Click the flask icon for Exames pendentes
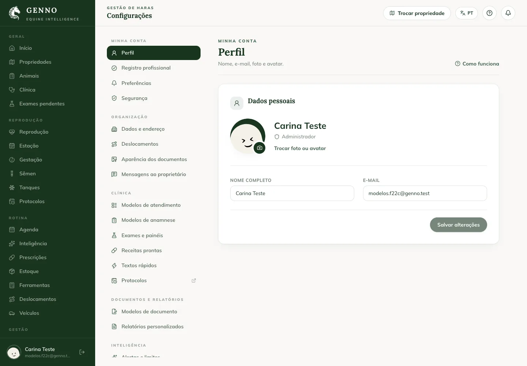 12,104
